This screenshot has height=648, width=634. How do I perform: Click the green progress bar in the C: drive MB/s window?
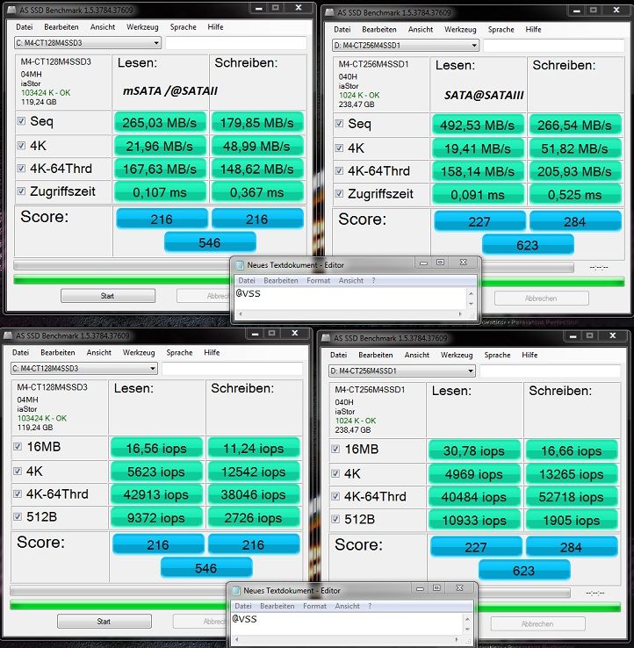[x=122, y=280]
